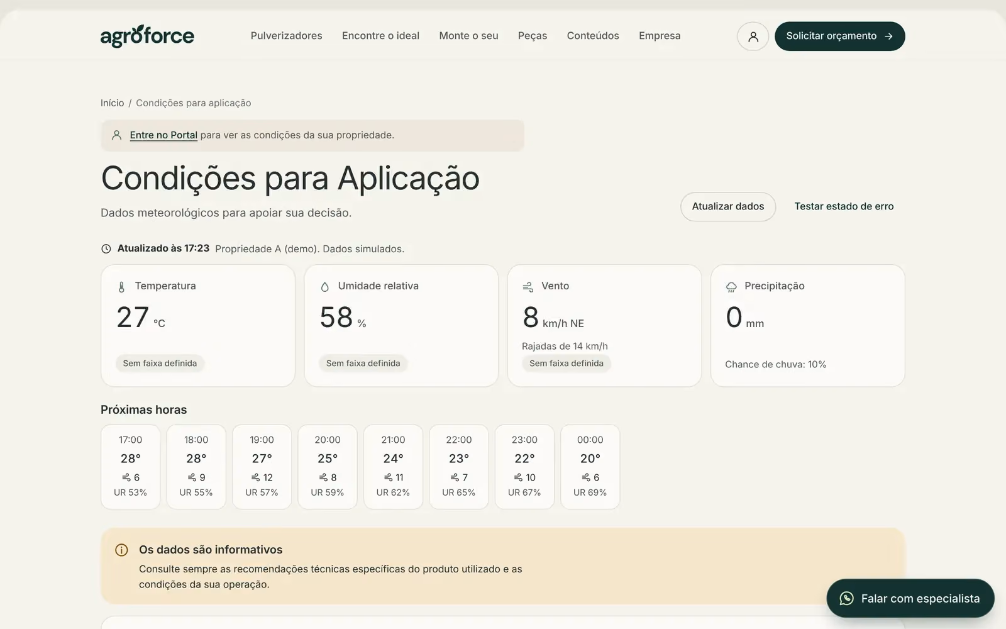Open the Peças menu item
This screenshot has height=629, width=1006.
click(533, 36)
